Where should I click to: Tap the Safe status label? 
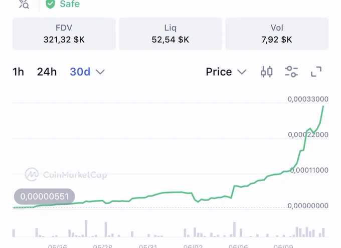[x=70, y=4]
